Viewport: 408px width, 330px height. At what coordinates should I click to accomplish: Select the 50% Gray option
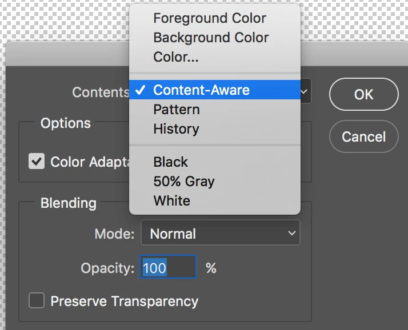184,182
